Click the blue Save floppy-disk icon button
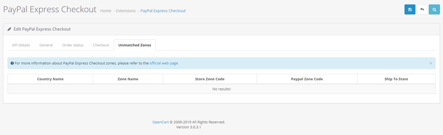 pos(410,9)
